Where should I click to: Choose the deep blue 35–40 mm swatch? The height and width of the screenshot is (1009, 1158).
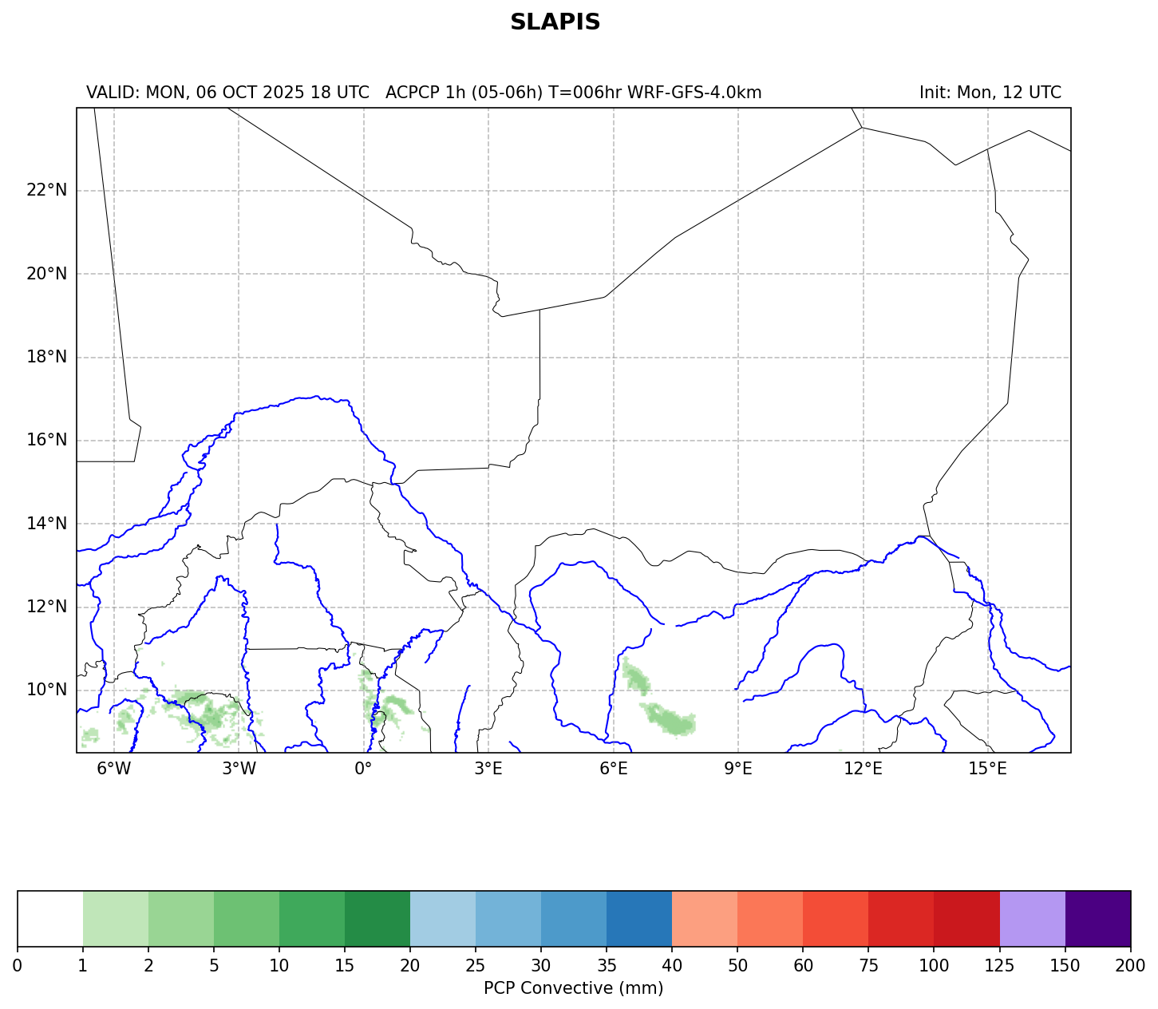coord(639,919)
